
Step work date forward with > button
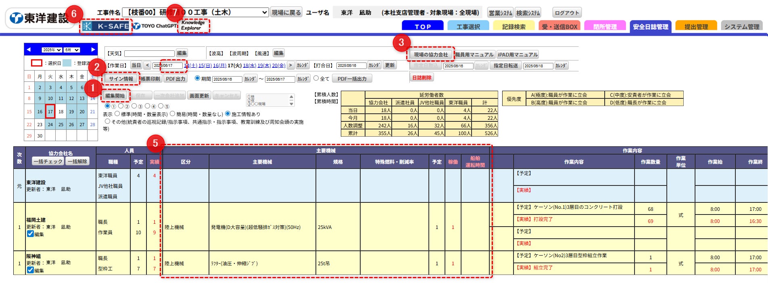coord(290,65)
